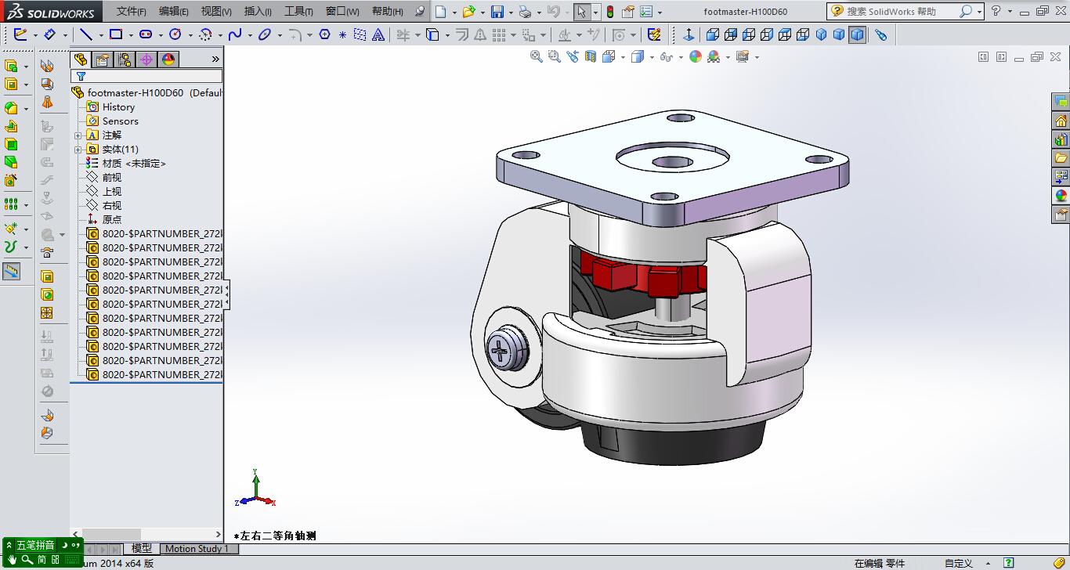This screenshot has width=1070, height=570.
Task: Click the Sketch Text tool icon
Action: 378,34
